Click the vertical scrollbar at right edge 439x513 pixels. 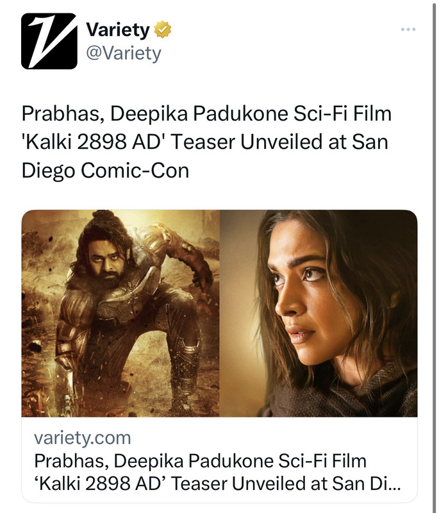435,256
